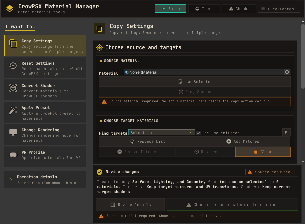Viewport: 305px width, 224px height.
Task: Click the collected list icon
Action: point(263,9)
